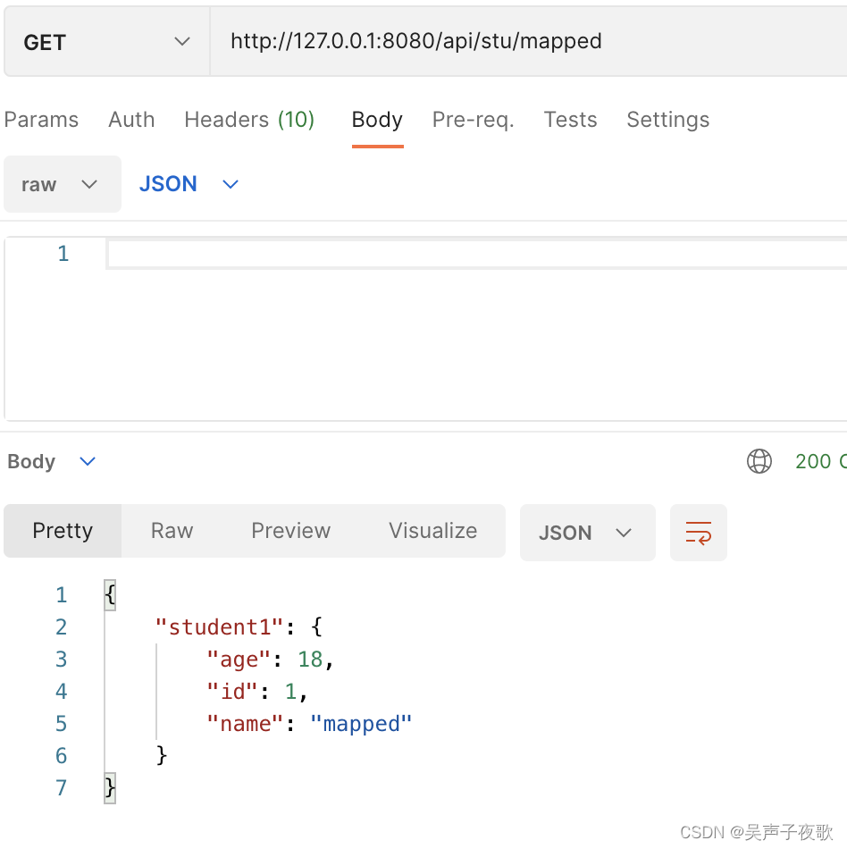The width and height of the screenshot is (847, 849).
Task: Click the 200 status code text
Action: click(813, 461)
